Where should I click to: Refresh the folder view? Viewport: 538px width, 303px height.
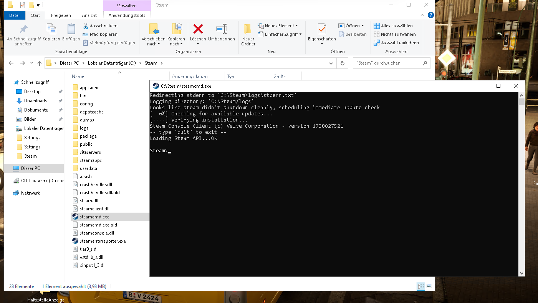[342, 63]
